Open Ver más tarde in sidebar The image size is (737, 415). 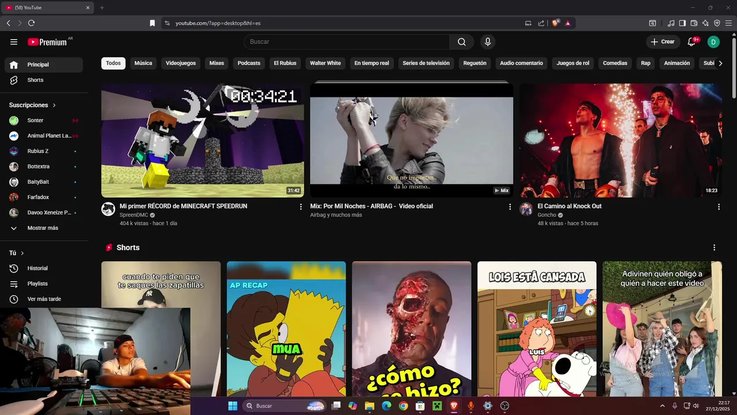click(x=44, y=299)
